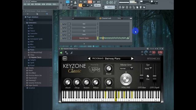Click the plus button beside Pattern 1
Image resolution: width=196 pixels, height=110 pixels.
point(116,7)
